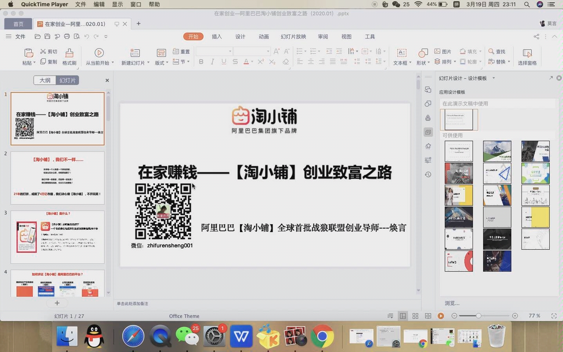Toggle underline formatting
The height and width of the screenshot is (352, 563).
click(x=223, y=62)
